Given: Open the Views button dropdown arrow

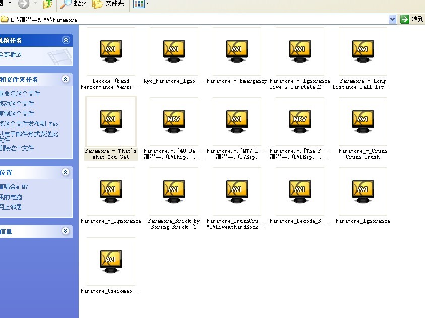Looking at the screenshot, I should point(147,4).
